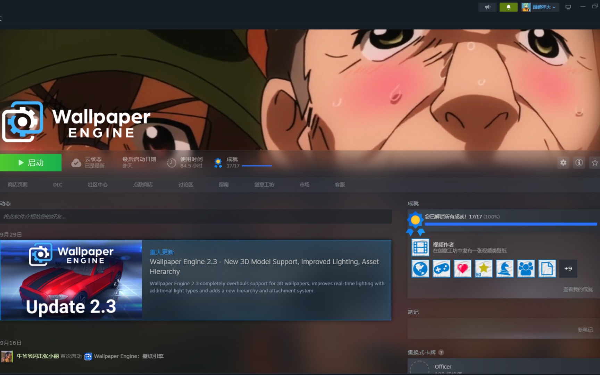Open the notifications bell icon
Screen dimensions: 600x375
pyautogui.click(x=508, y=7)
